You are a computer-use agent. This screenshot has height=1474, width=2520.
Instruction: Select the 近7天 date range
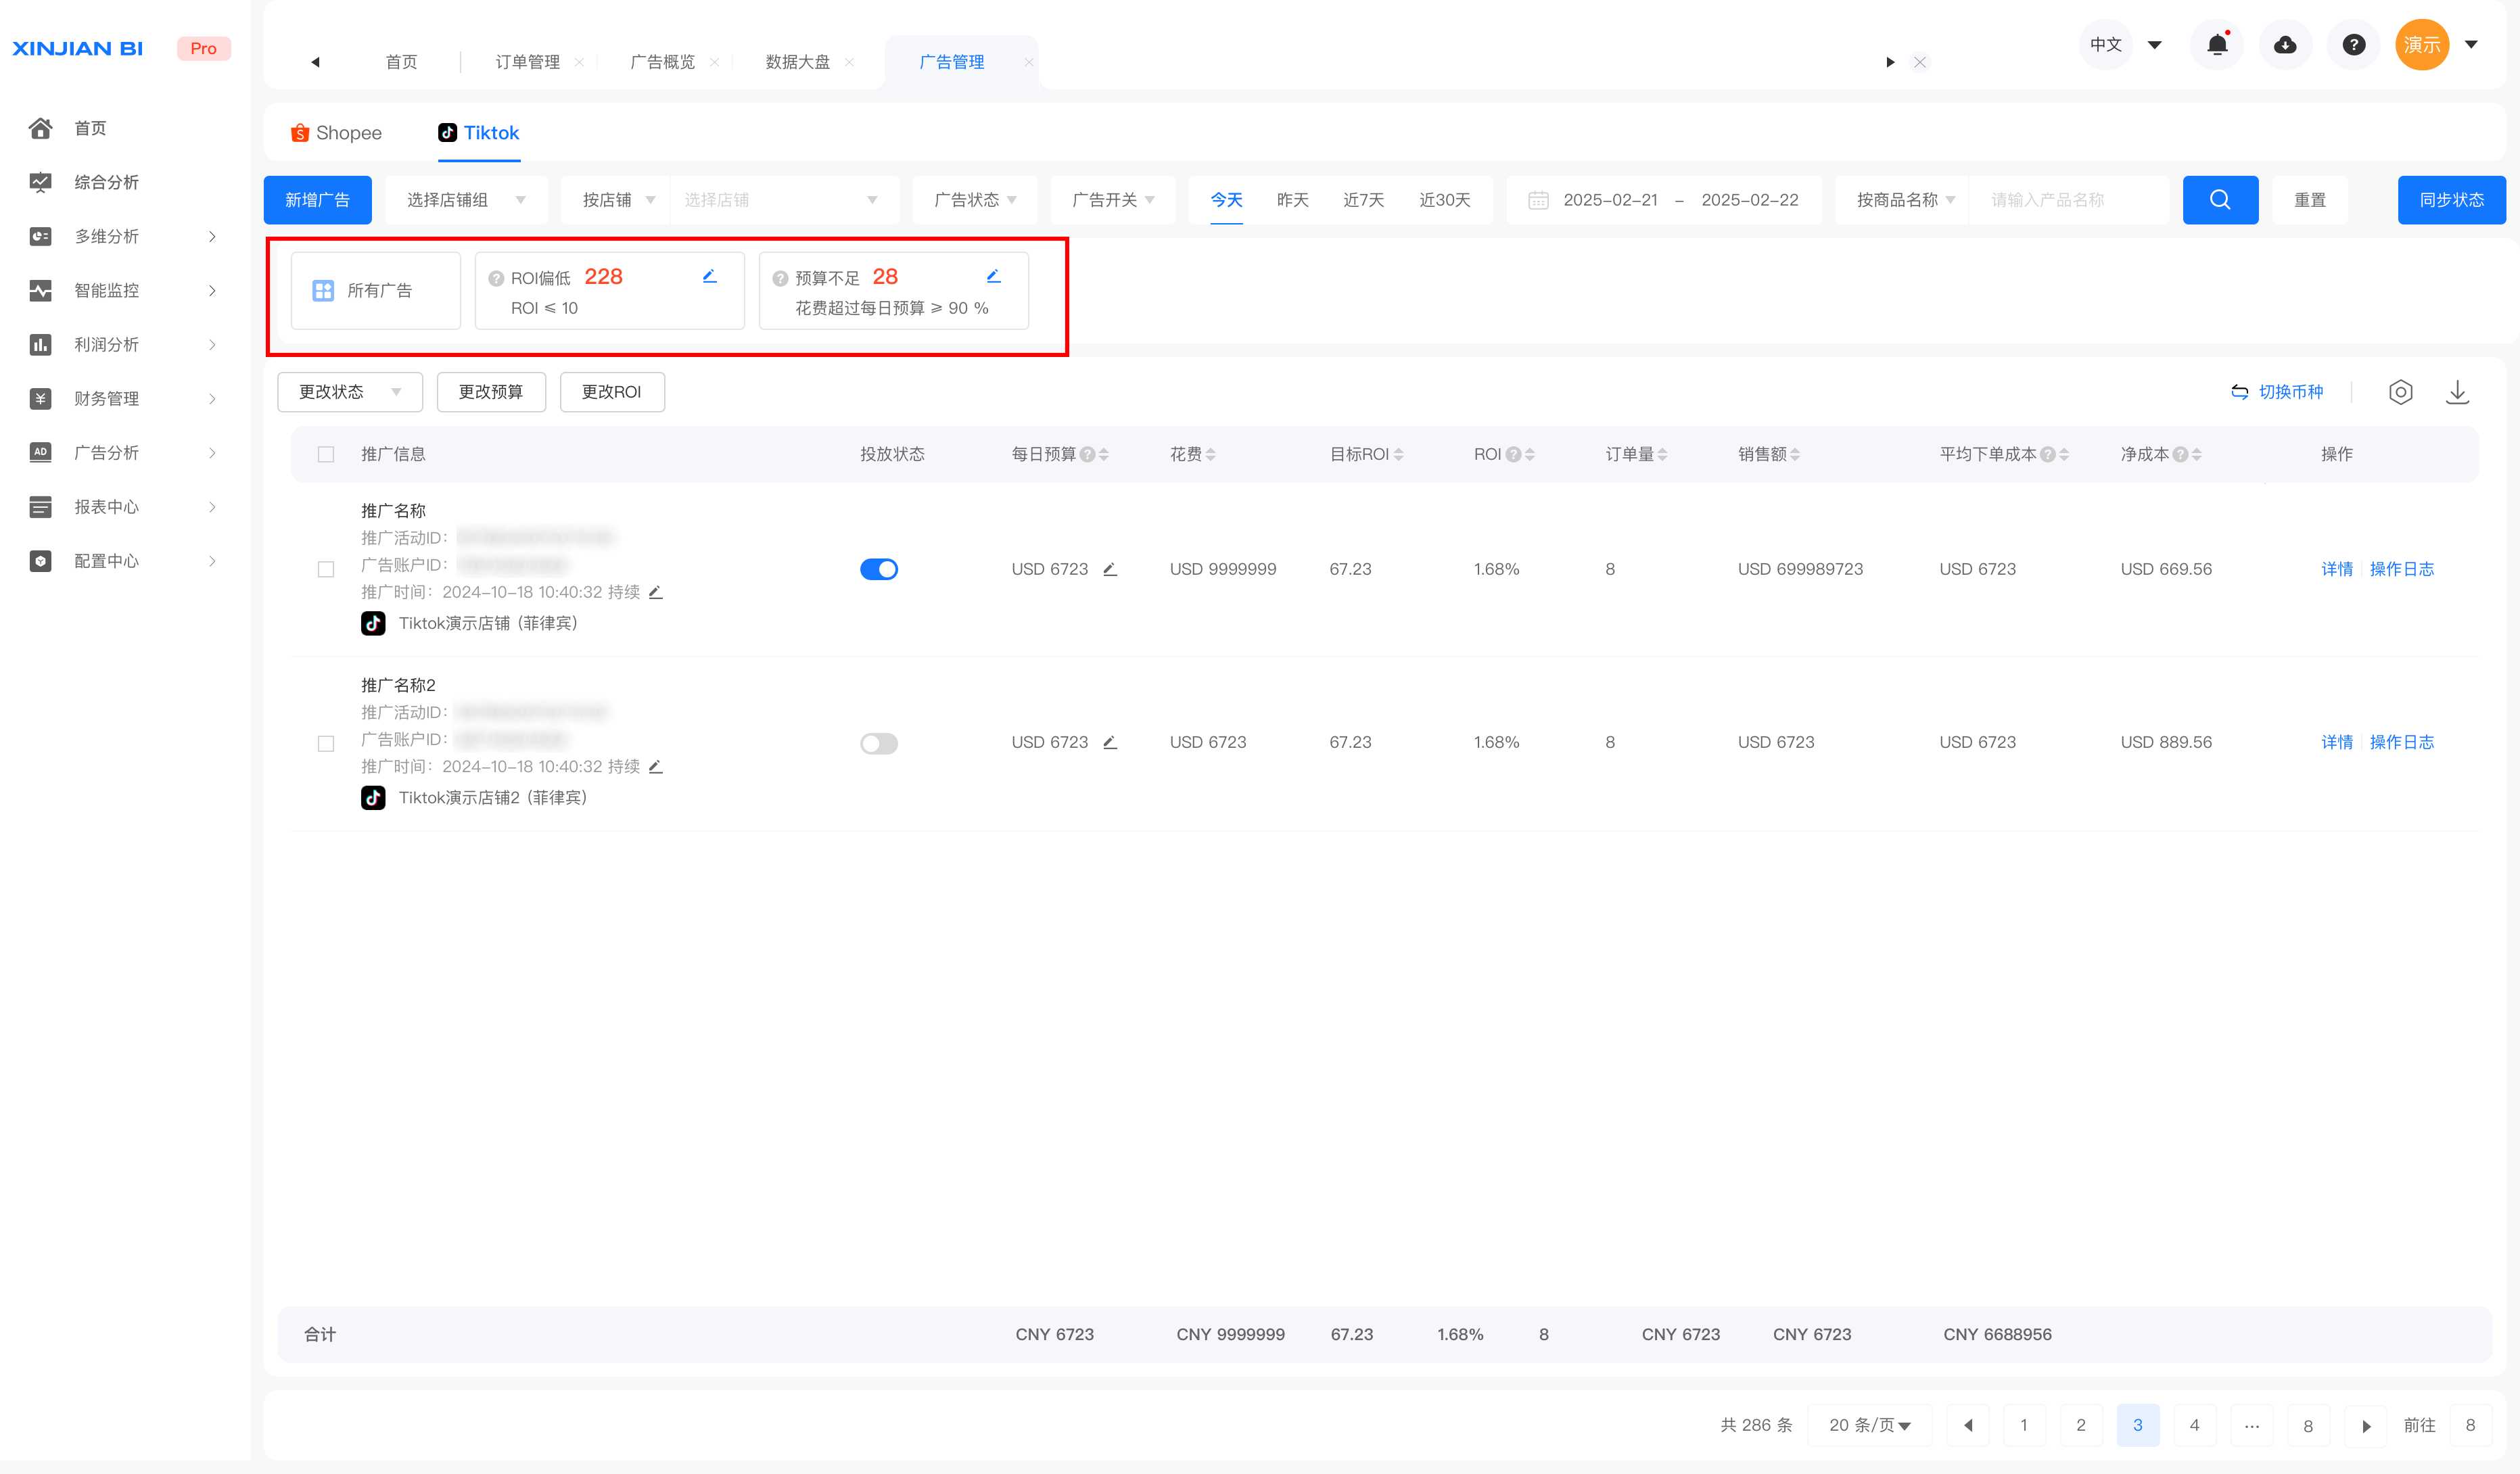click(1363, 200)
